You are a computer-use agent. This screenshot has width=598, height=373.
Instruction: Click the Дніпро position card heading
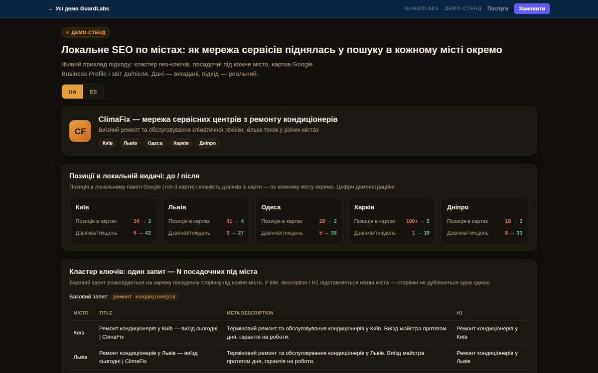[x=458, y=207]
